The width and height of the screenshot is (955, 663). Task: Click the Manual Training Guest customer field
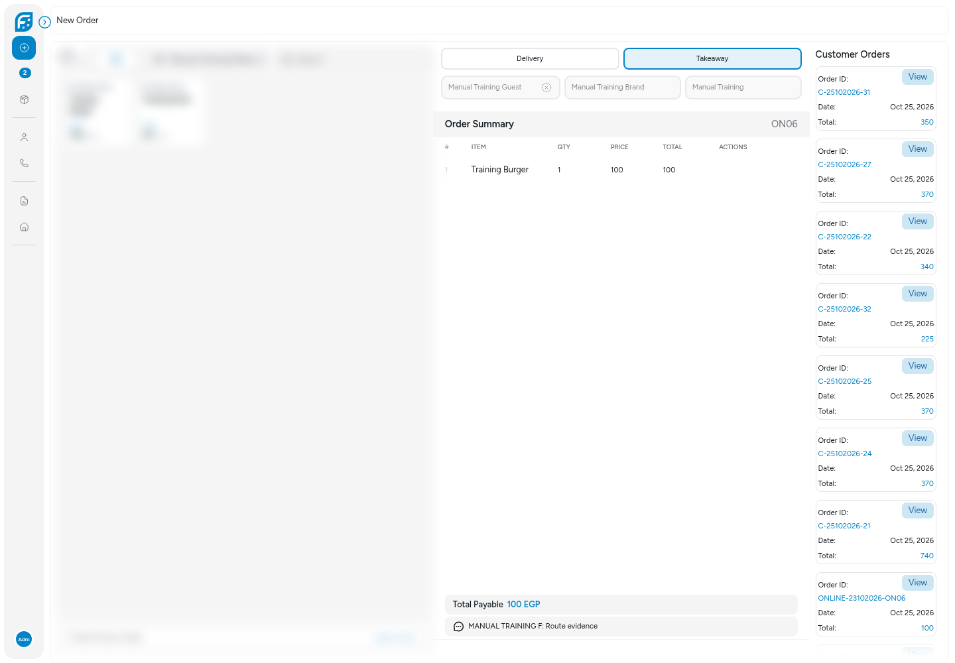pos(501,88)
